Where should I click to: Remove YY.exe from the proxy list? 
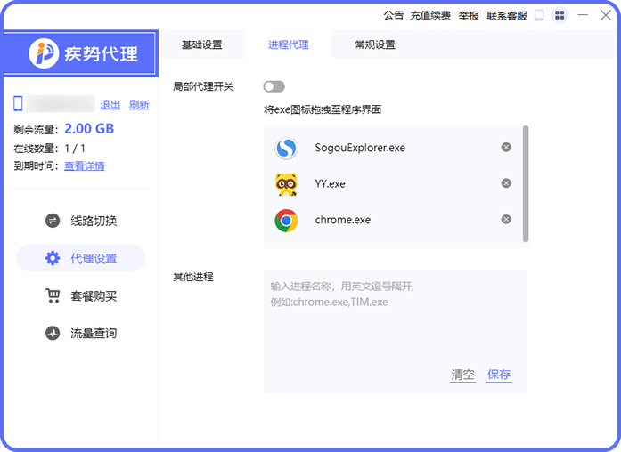tap(506, 183)
